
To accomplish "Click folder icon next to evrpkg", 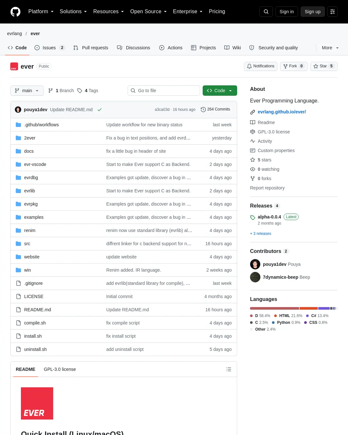I will coord(18,204).
